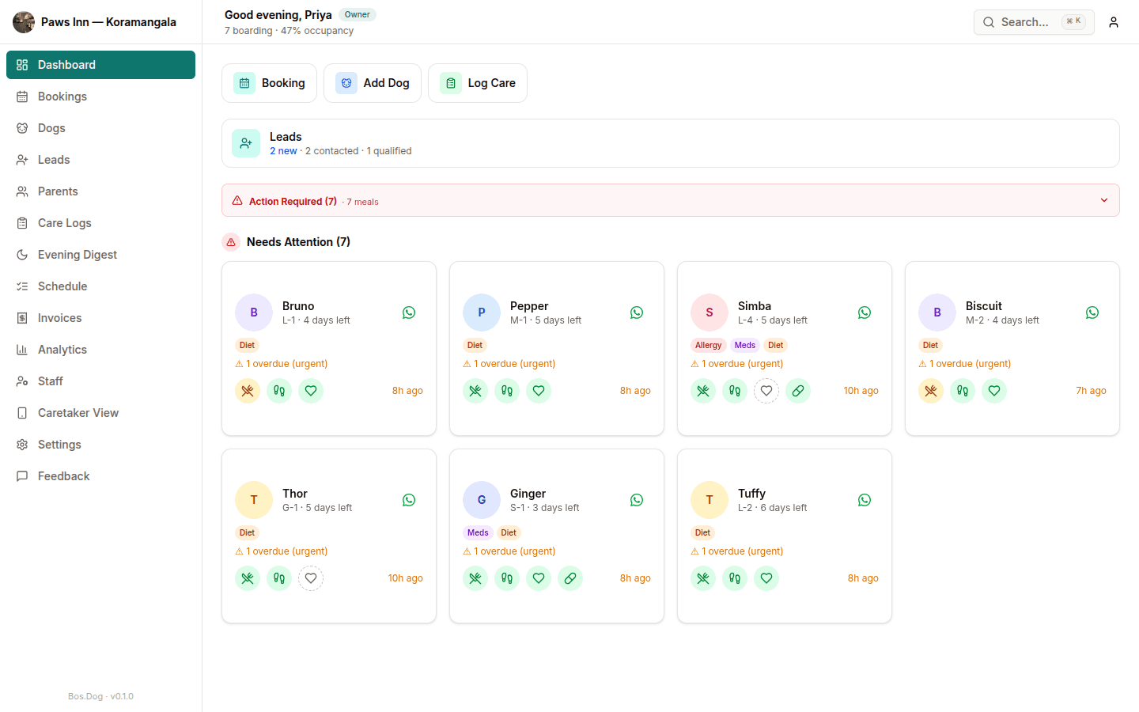Open WhatsApp chat for Bruno
The height and width of the screenshot is (712, 1139).
click(409, 312)
